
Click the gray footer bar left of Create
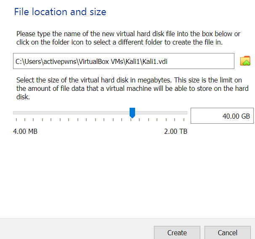coord(77,229)
